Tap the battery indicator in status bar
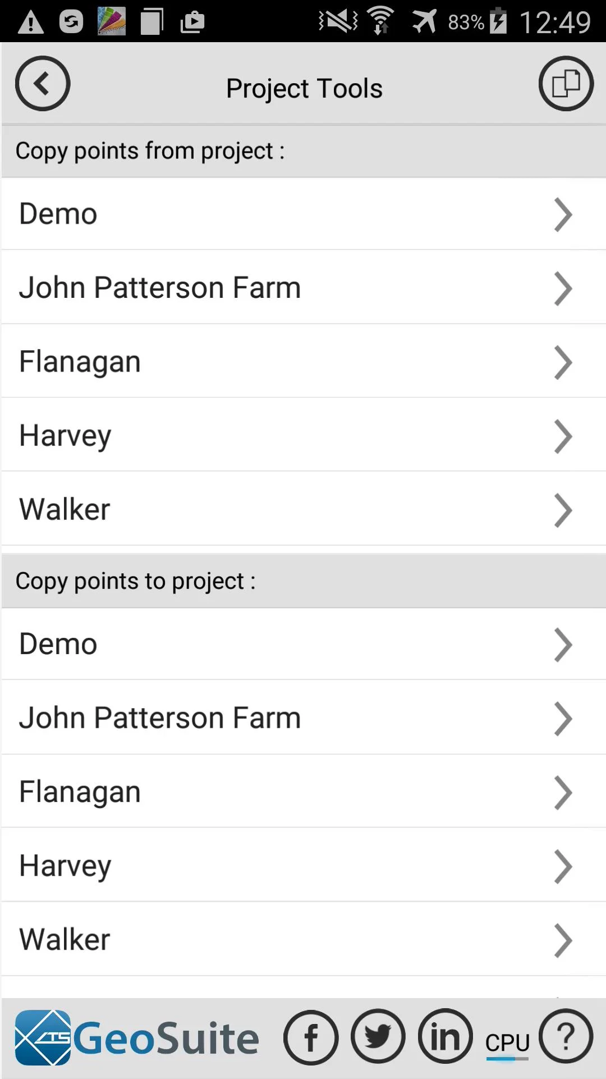This screenshot has width=606, height=1079. point(498,21)
